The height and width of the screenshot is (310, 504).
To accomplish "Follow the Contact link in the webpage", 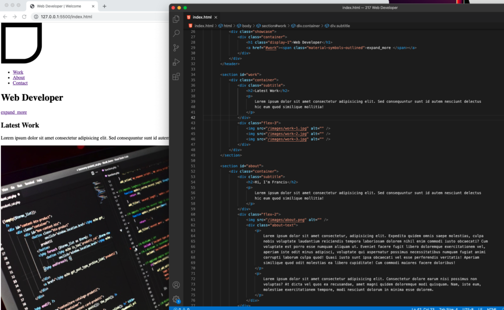I will pos(20,83).
